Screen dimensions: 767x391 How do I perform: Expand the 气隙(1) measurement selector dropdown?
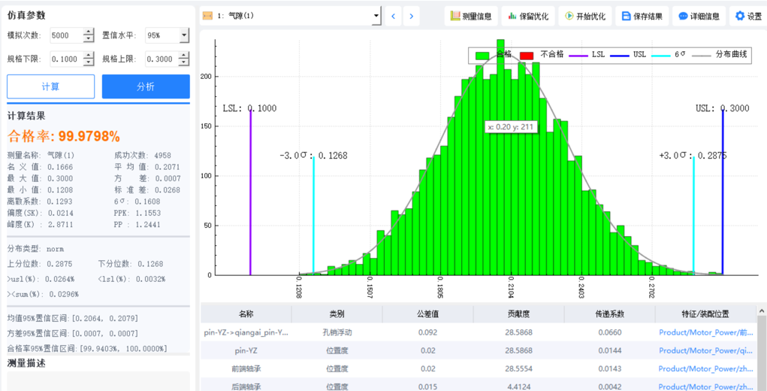376,16
